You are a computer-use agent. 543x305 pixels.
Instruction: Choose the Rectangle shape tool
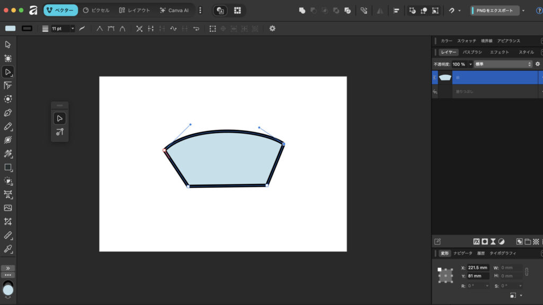pos(8,167)
